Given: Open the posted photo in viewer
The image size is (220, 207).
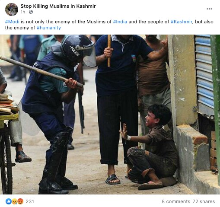Looking at the screenshot, I should 110,115.
